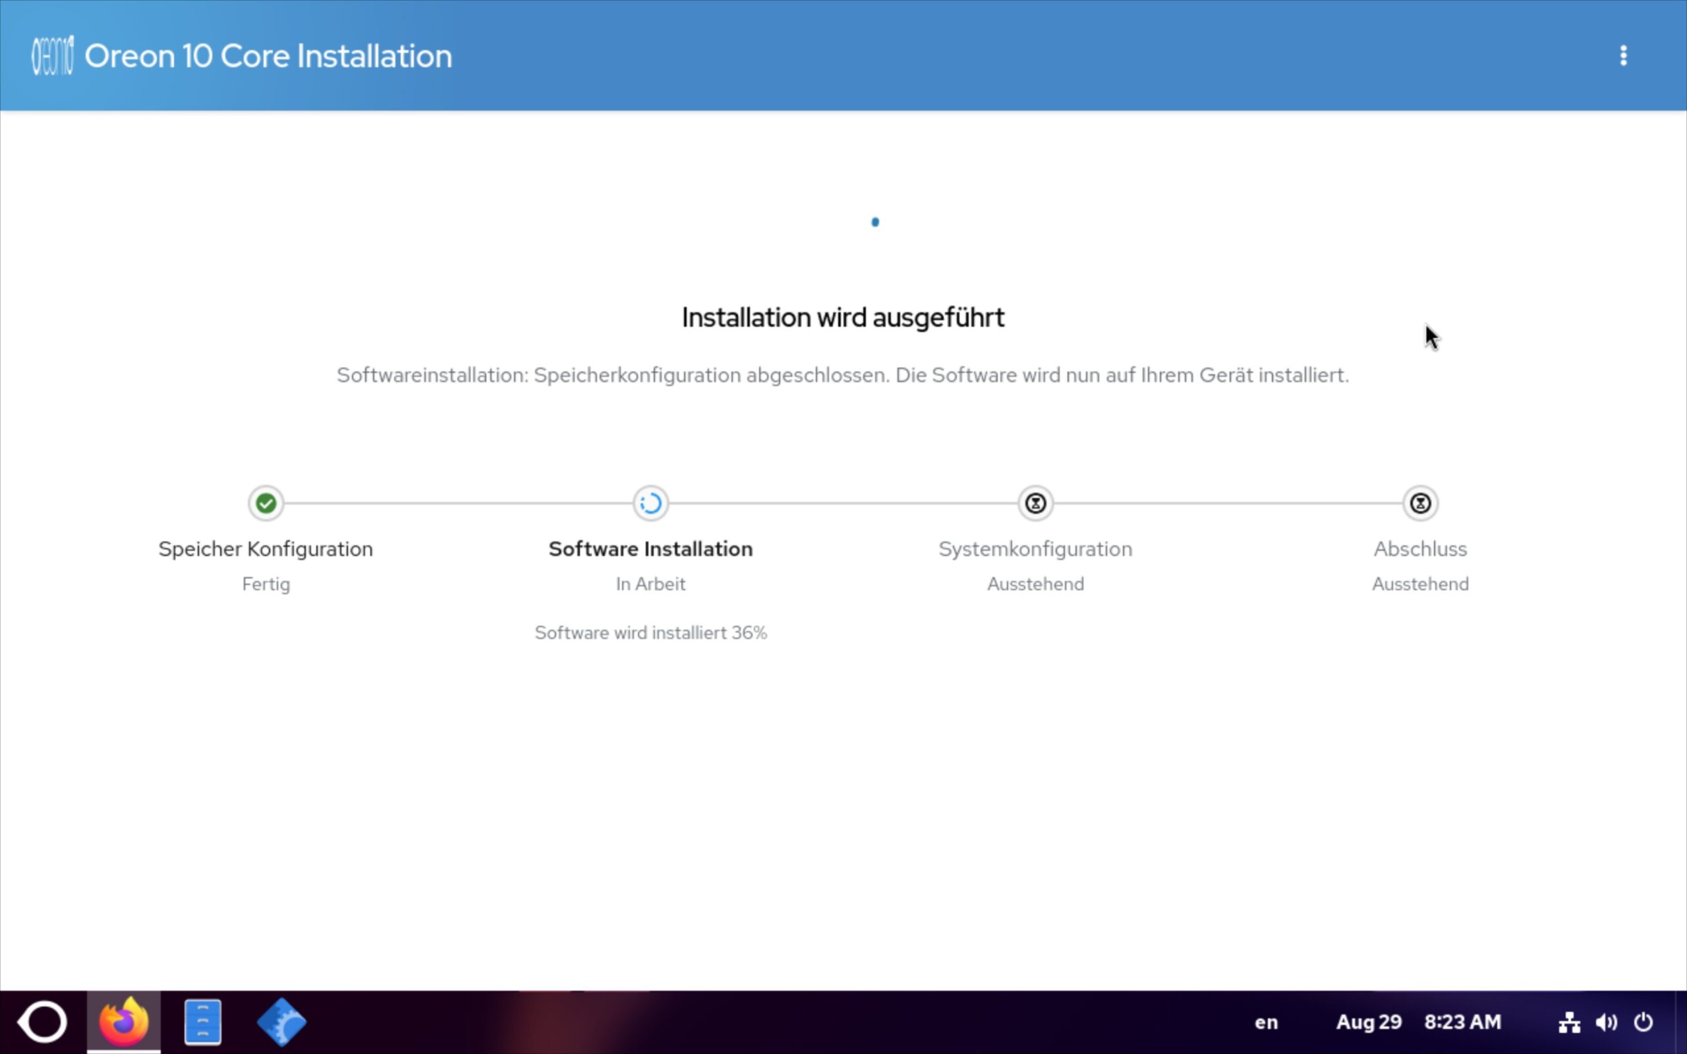Open the kebab options menu in header

tap(1623, 56)
